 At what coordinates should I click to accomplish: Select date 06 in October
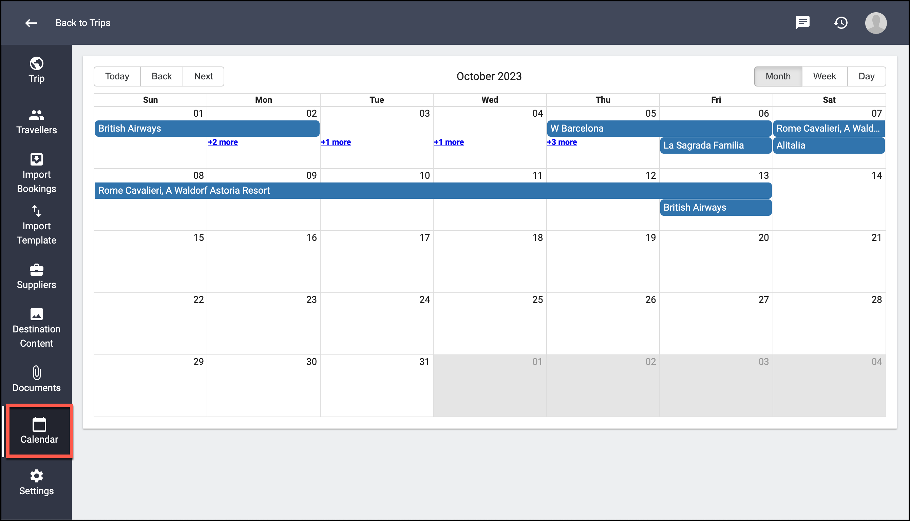[x=764, y=113]
